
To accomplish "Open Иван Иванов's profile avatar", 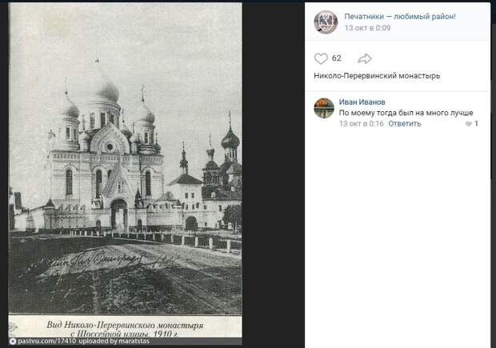I will [x=324, y=108].
